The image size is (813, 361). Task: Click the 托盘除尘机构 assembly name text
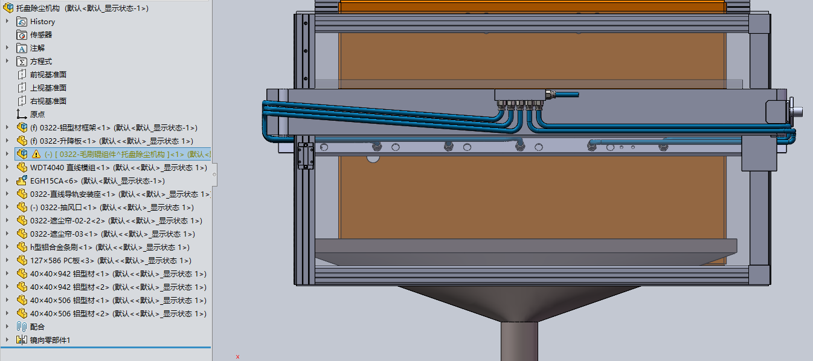tap(39, 8)
